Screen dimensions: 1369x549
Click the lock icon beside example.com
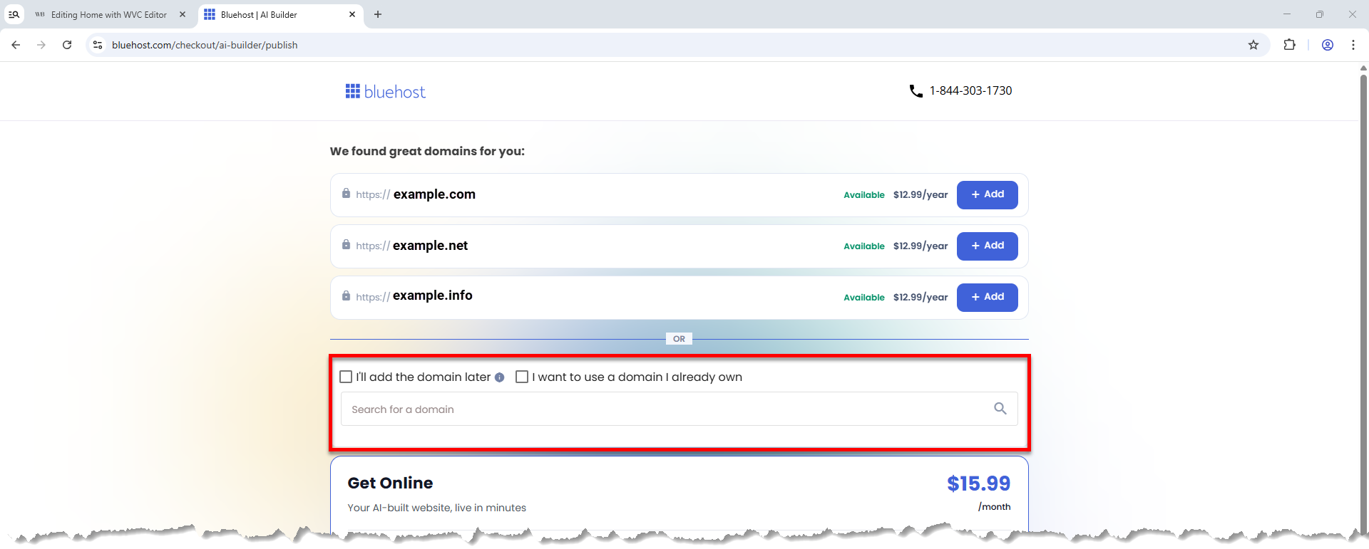coord(346,194)
